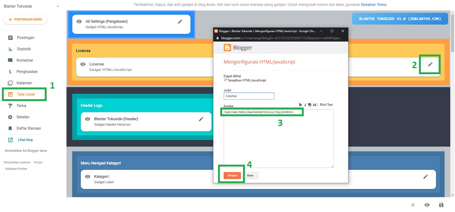Open Setelan in the sidebar
This screenshot has width=455, height=212.
click(23, 117)
